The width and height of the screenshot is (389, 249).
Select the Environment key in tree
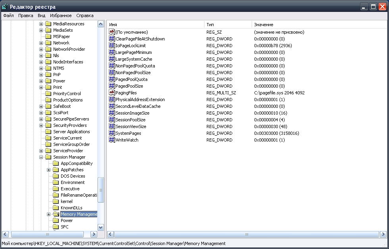73,182
